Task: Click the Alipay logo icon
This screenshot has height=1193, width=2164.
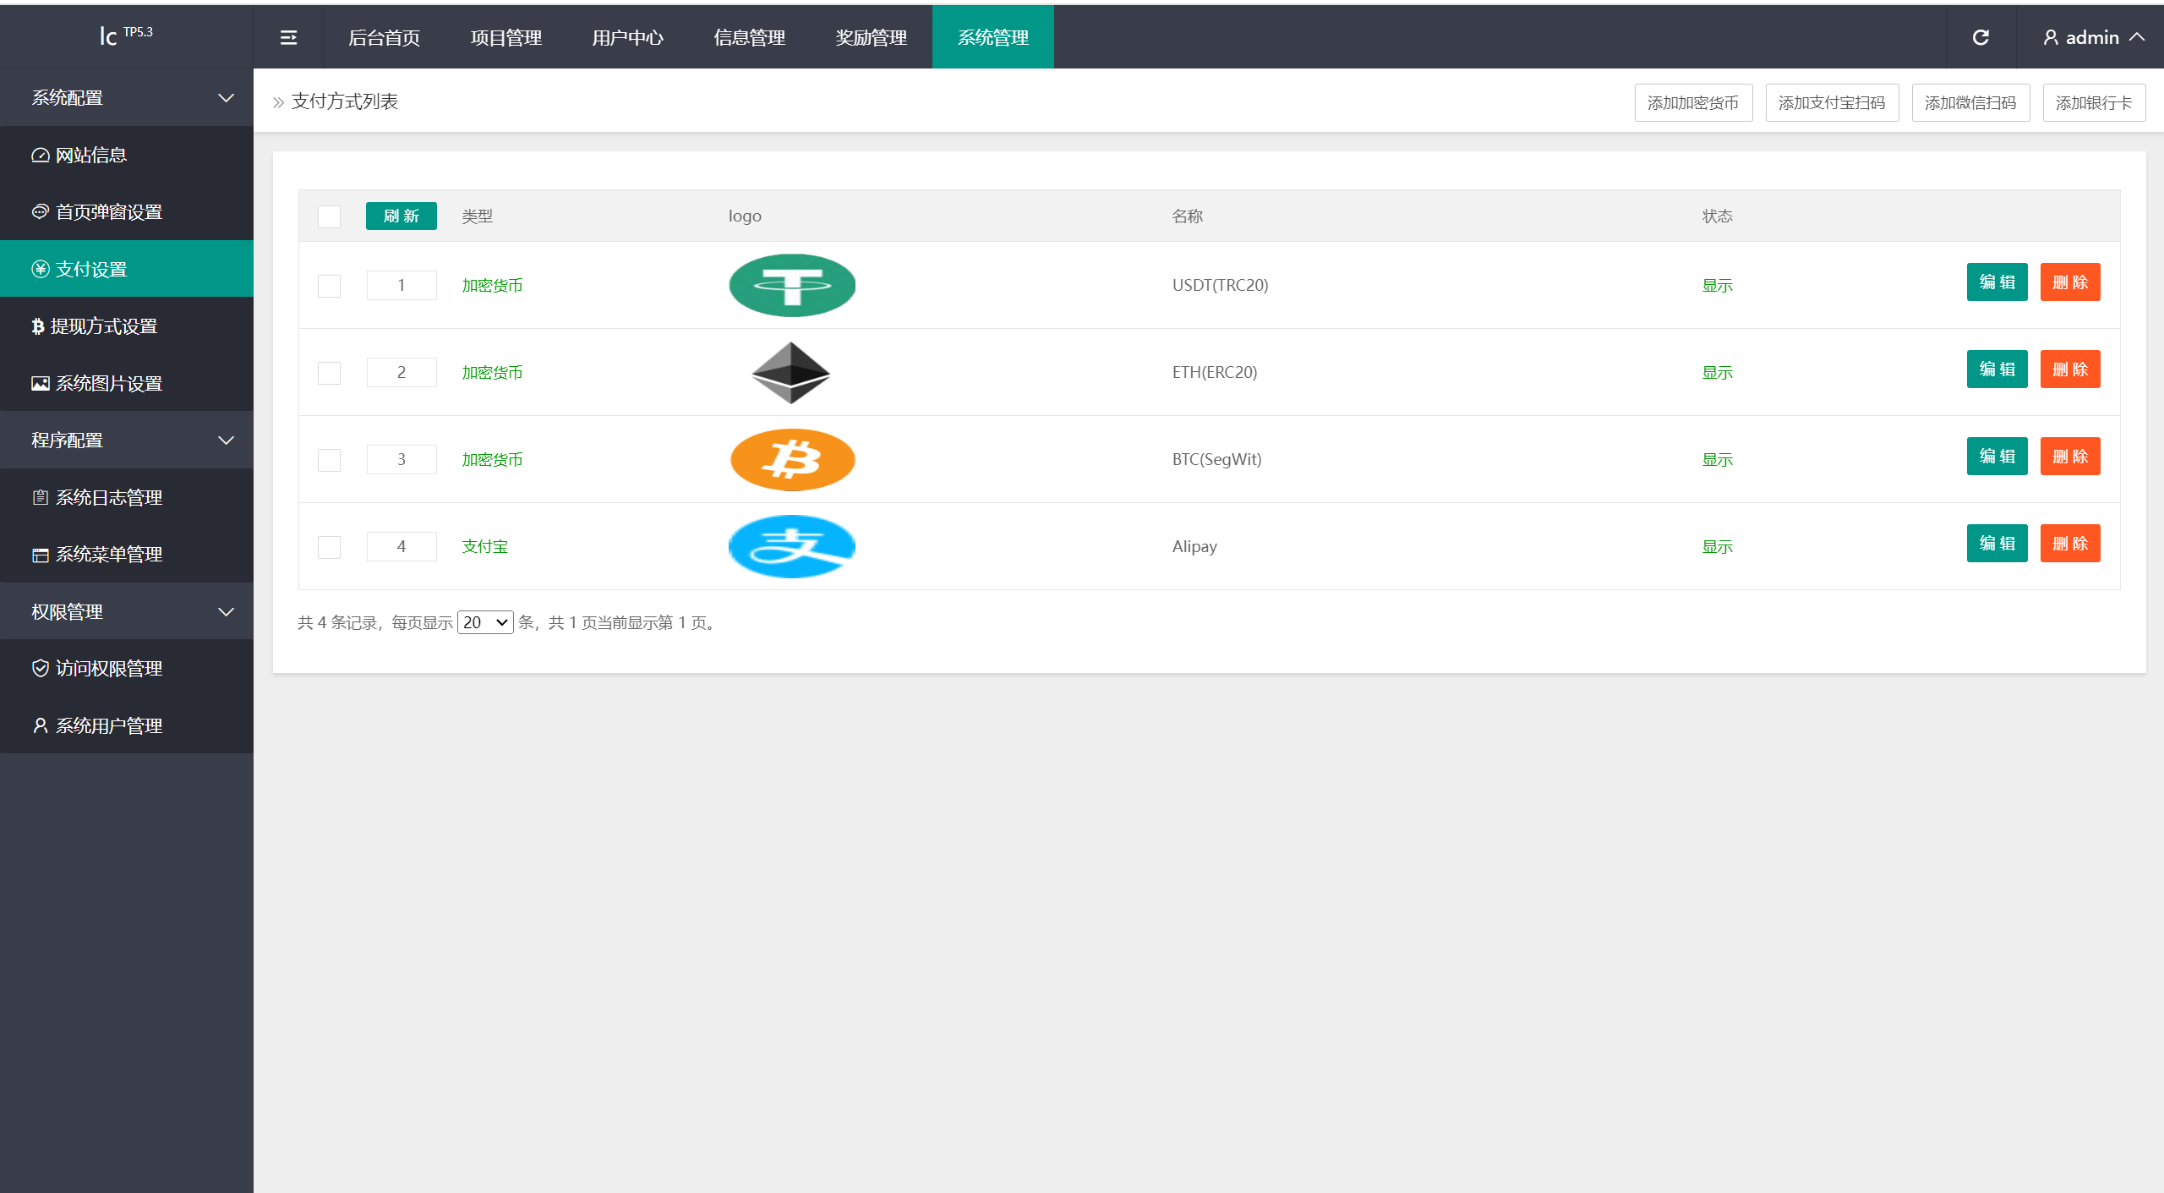Action: pyautogui.click(x=791, y=545)
